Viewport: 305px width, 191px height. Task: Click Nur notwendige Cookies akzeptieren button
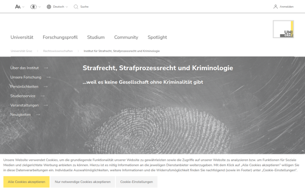click(x=83, y=182)
